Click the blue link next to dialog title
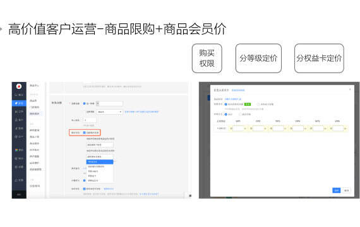 click(x=238, y=90)
